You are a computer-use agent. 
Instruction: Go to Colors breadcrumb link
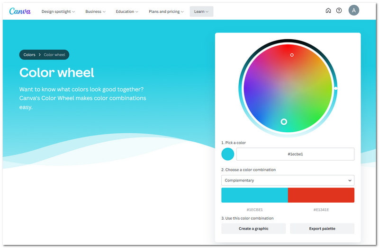(x=29, y=55)
